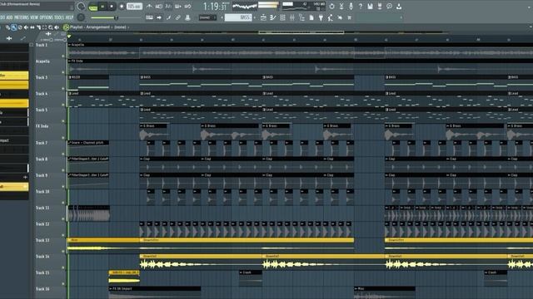The width and height of the screenshot is (533, 299).
Task: Toggle the metronome icon
Action: point(149,7)
